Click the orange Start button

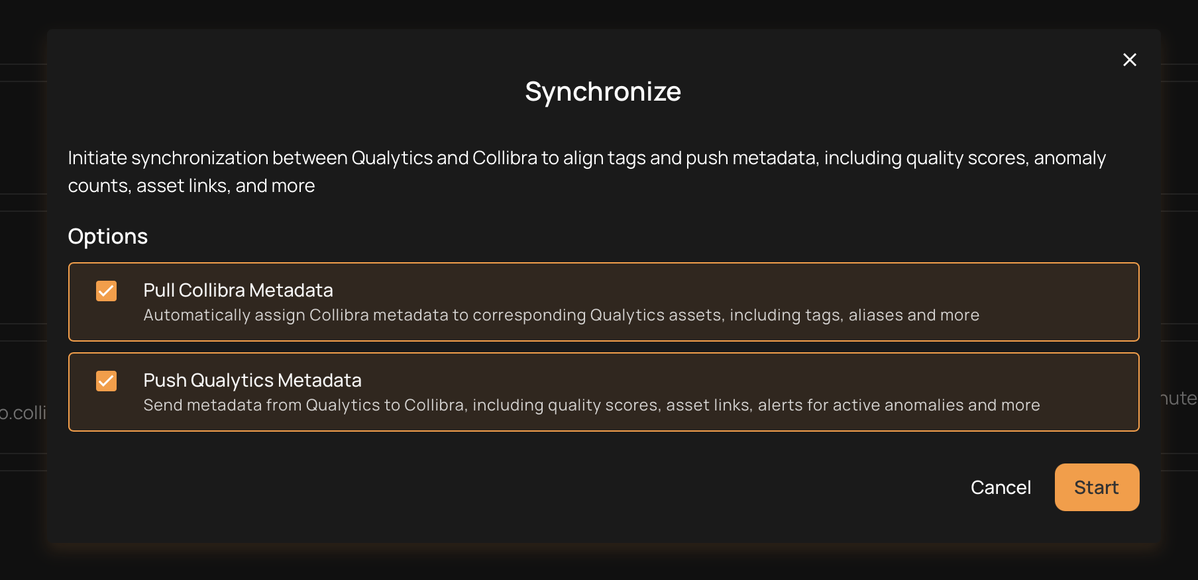[x=1096, y=487]
